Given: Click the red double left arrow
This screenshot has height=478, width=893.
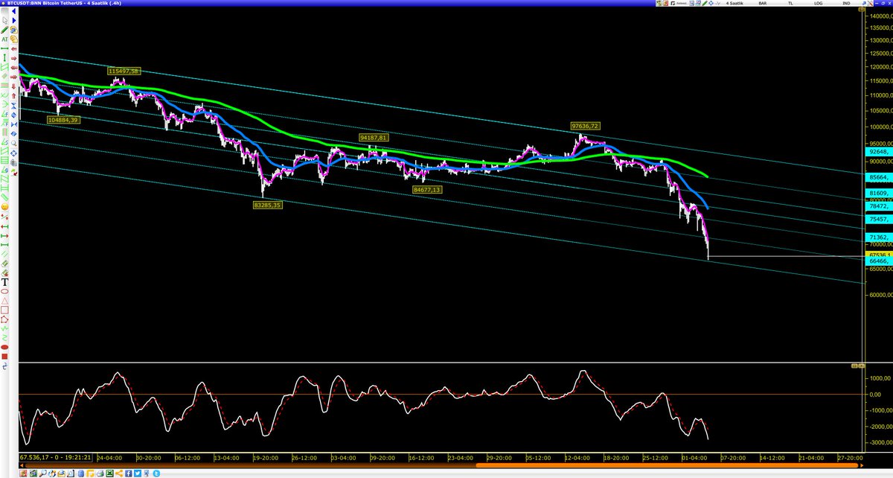Looking at the screenshot, I should (13, 67).
